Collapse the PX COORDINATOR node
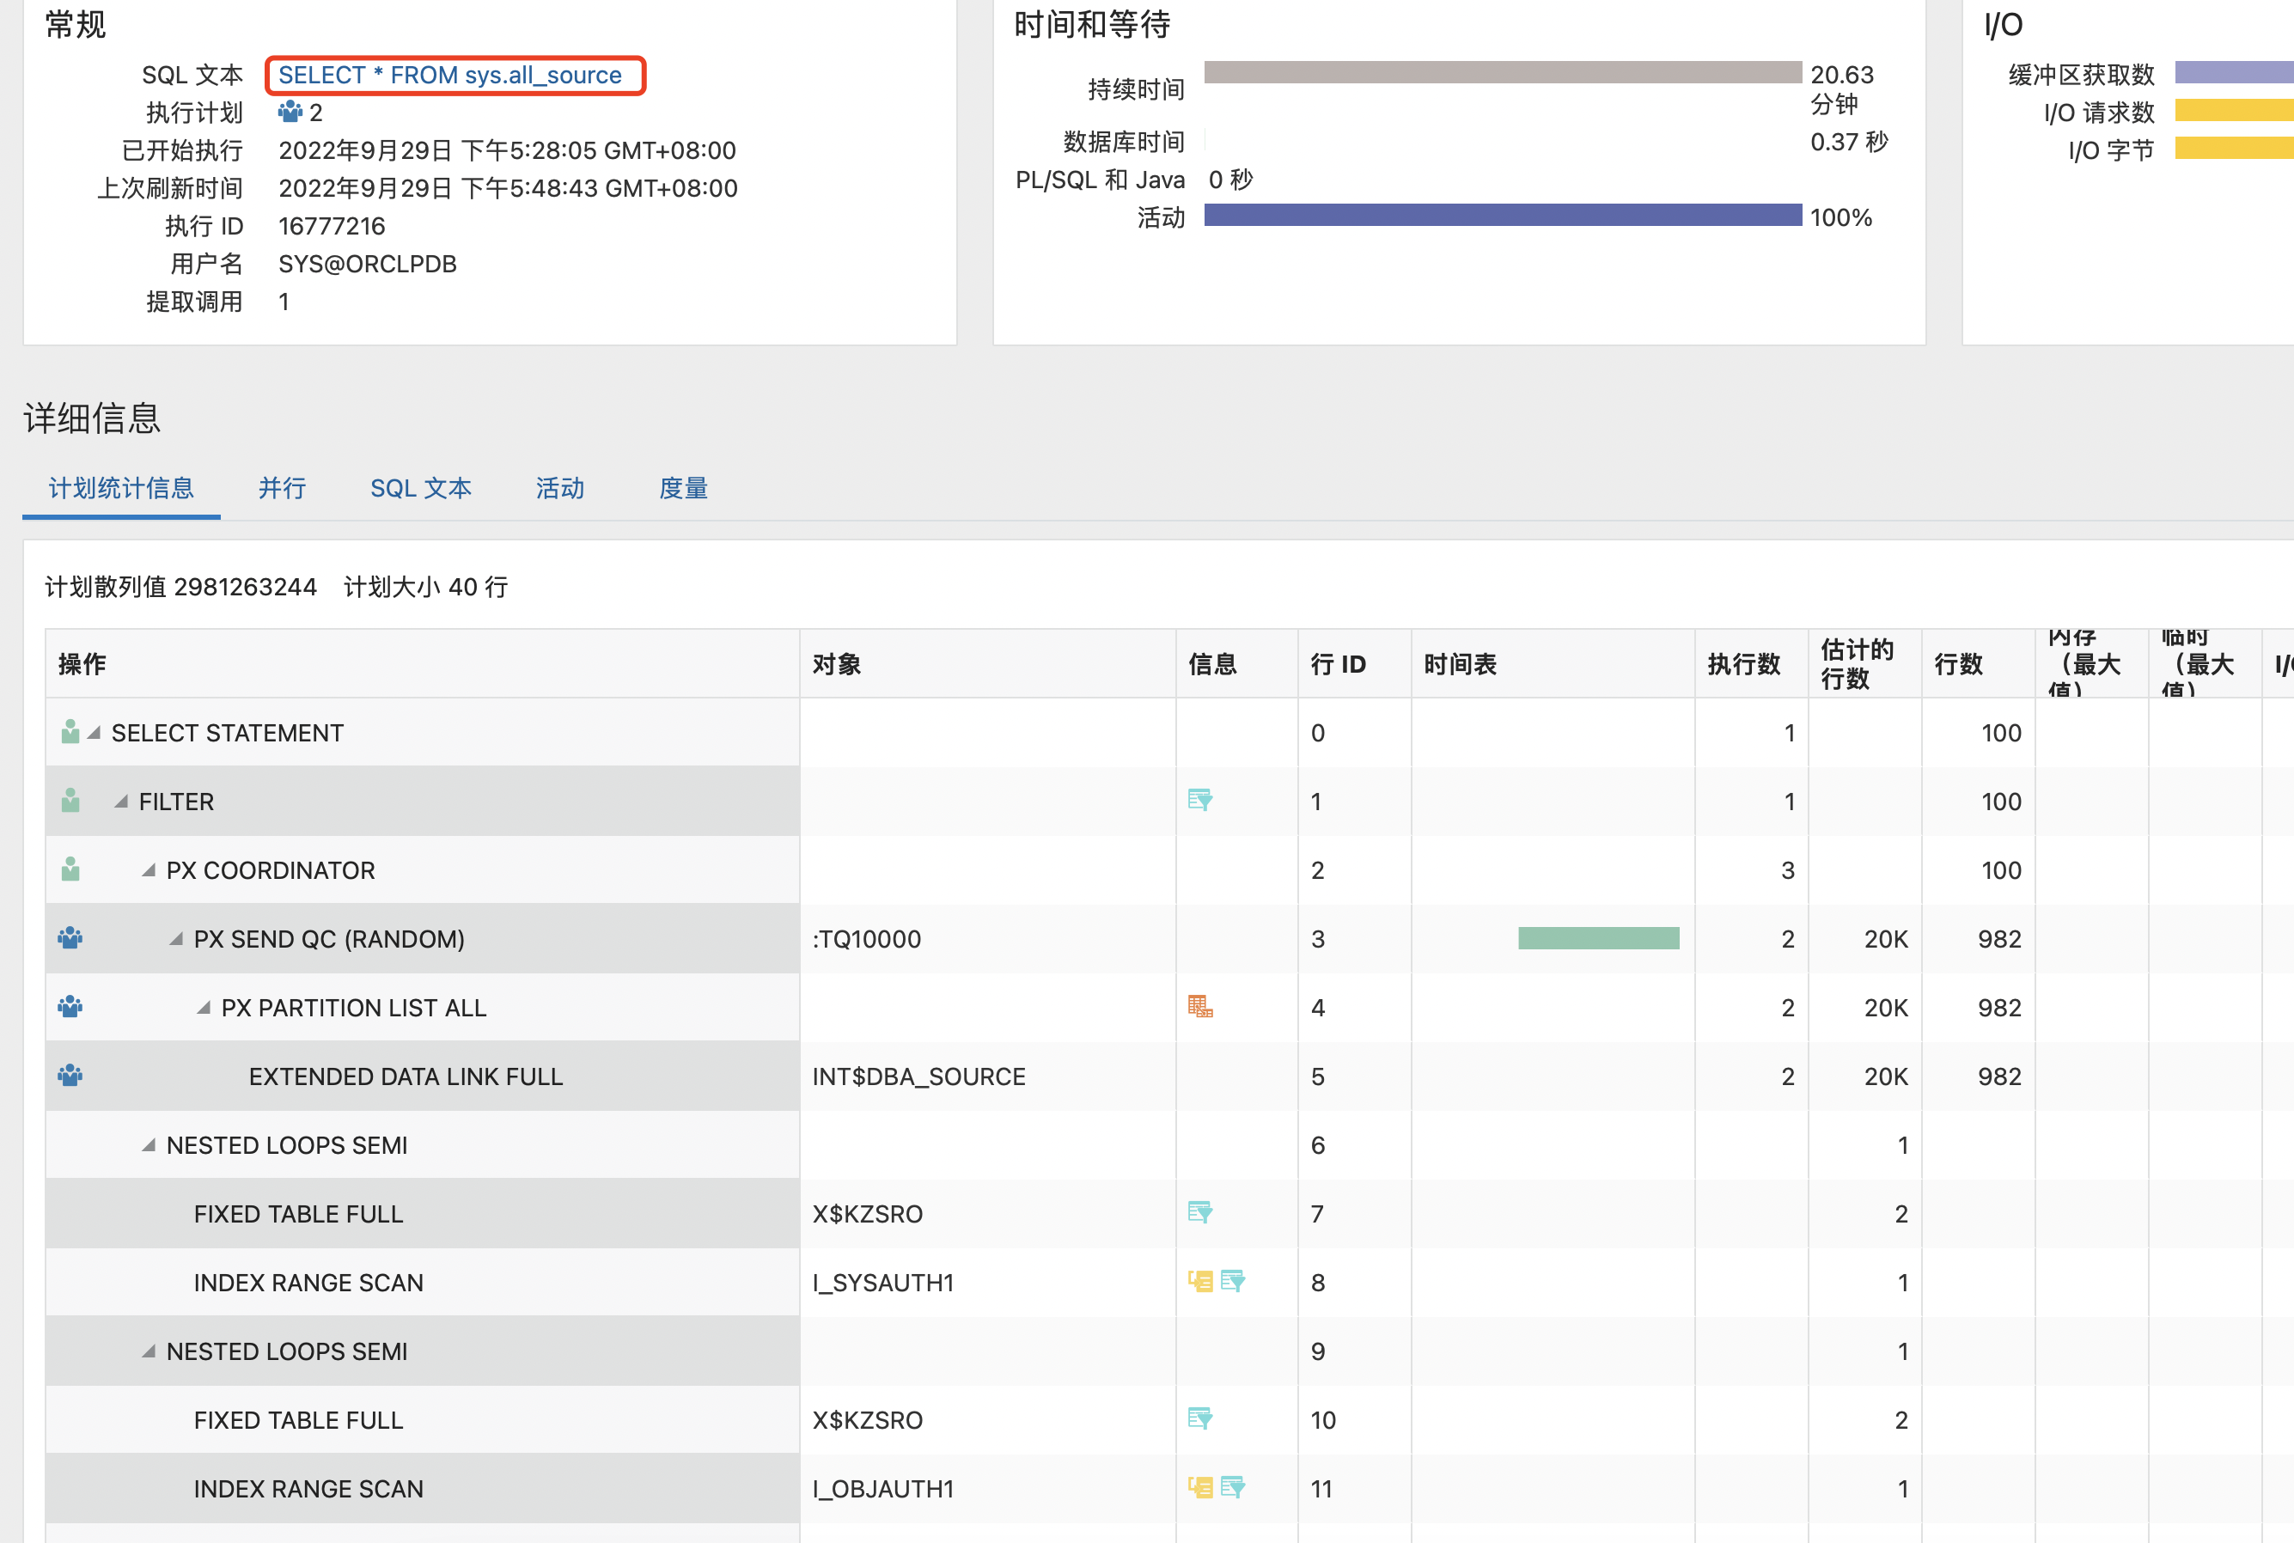Screen dimensions: 2294x1543 pyautogui.click(x=149, y=871)
